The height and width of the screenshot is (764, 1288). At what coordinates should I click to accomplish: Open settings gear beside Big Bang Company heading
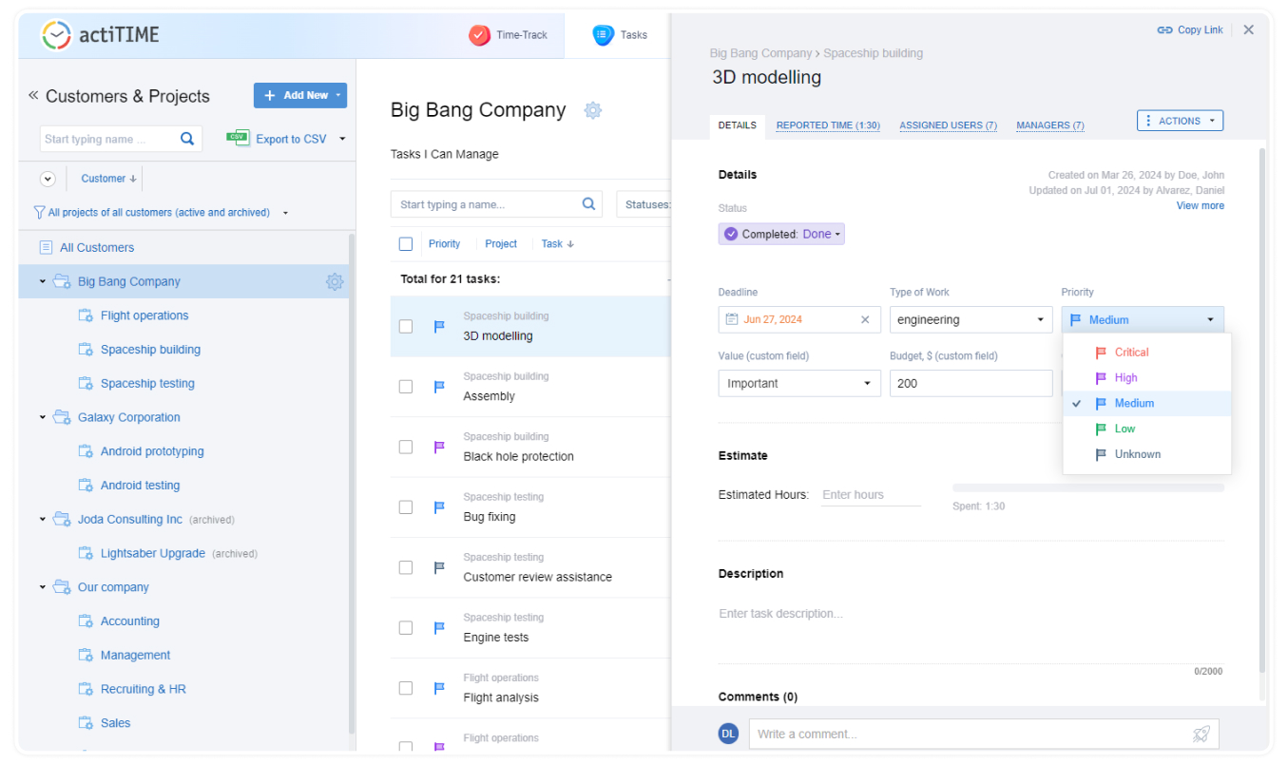click(592, 110)
